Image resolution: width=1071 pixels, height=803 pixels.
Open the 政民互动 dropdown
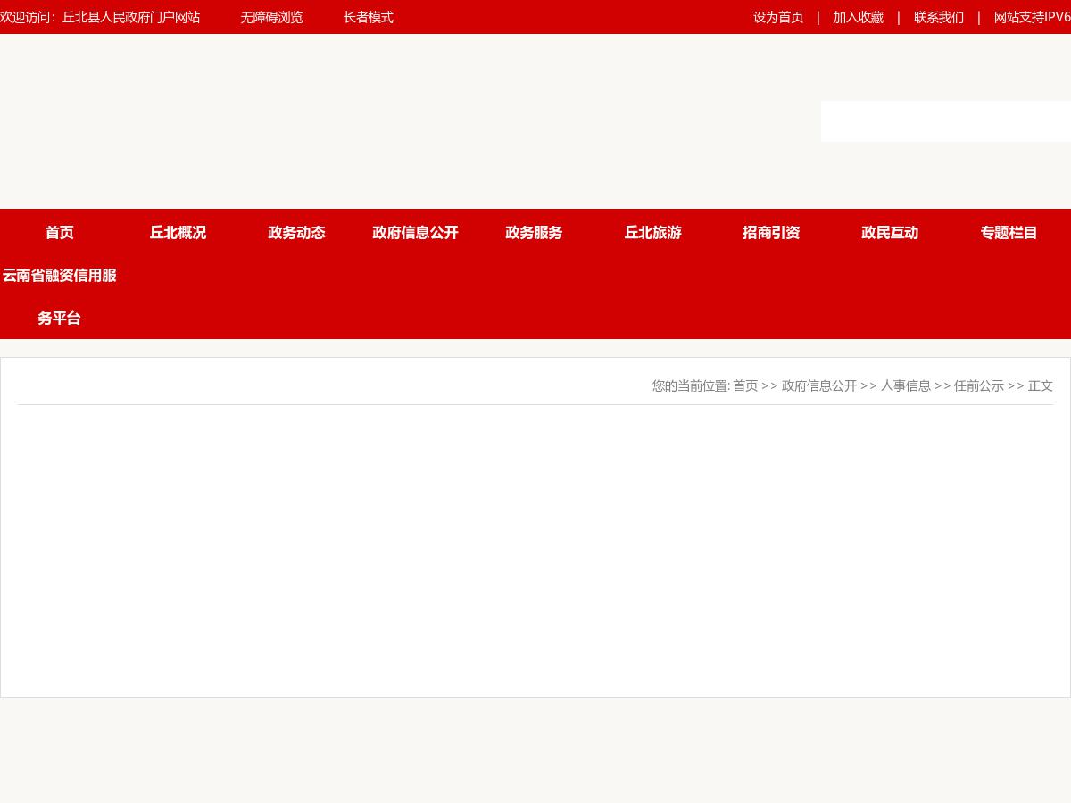890,232
